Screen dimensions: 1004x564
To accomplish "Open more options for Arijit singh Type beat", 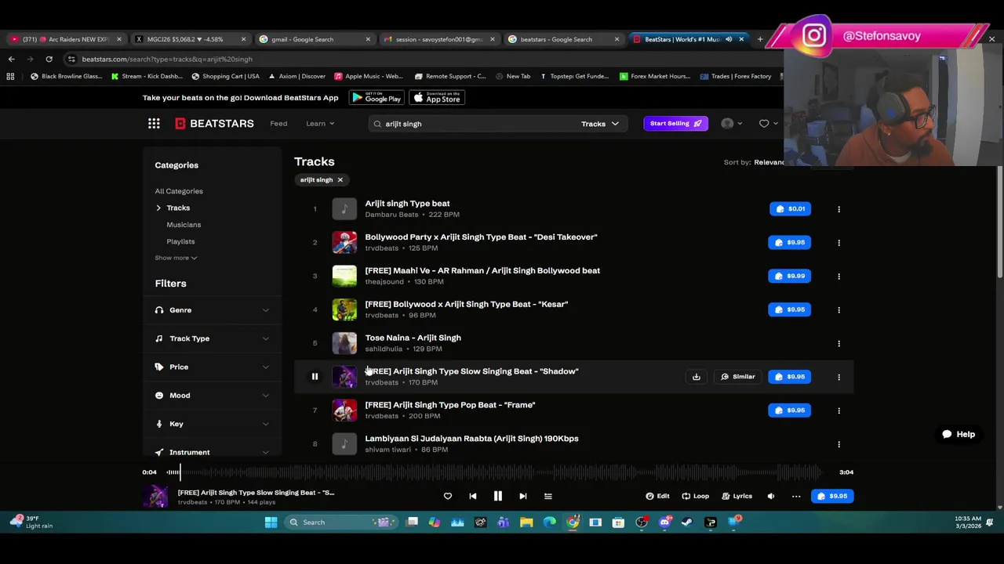I will pos(838,209).
